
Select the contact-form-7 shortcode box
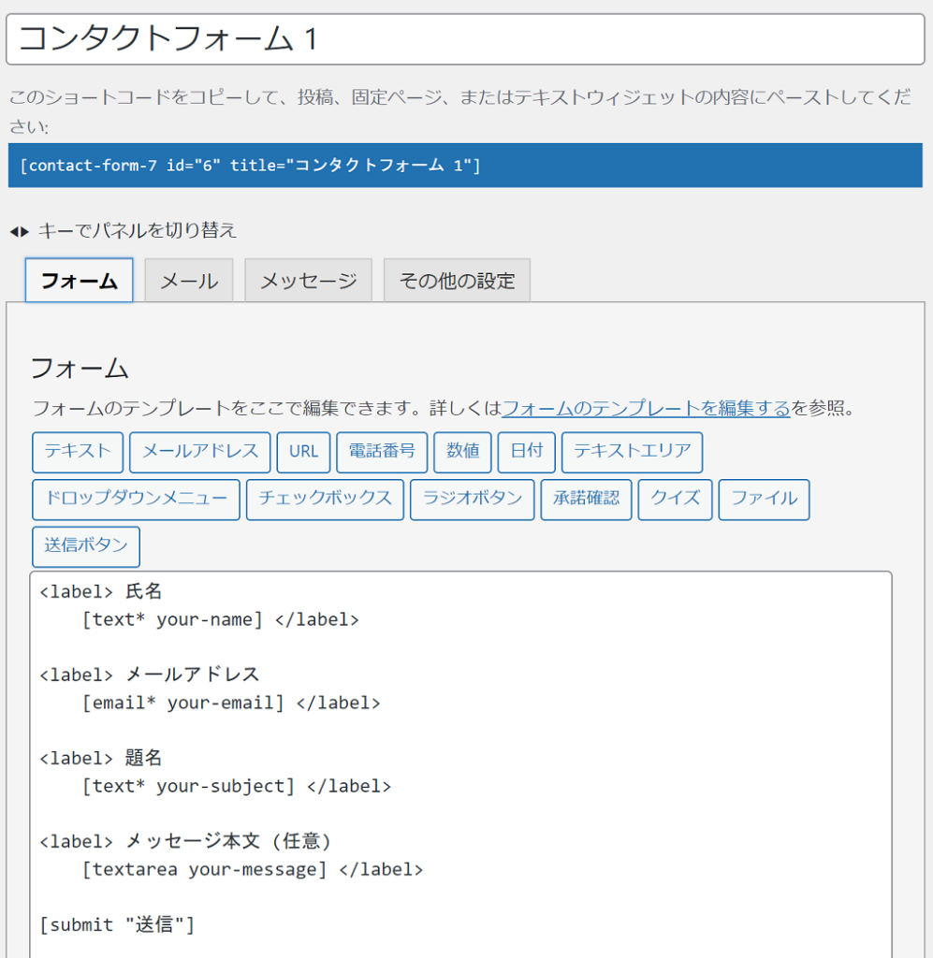coord(465,166)
